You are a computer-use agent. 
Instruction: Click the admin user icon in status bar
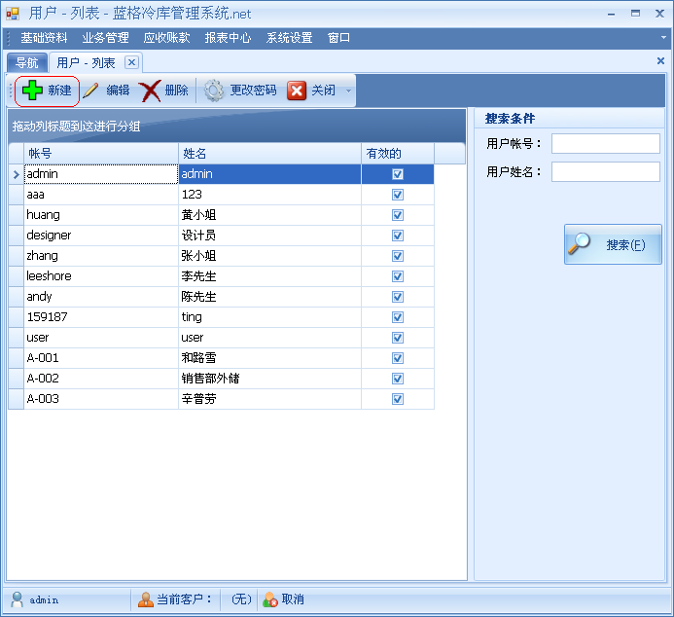(x=17, y=599)
